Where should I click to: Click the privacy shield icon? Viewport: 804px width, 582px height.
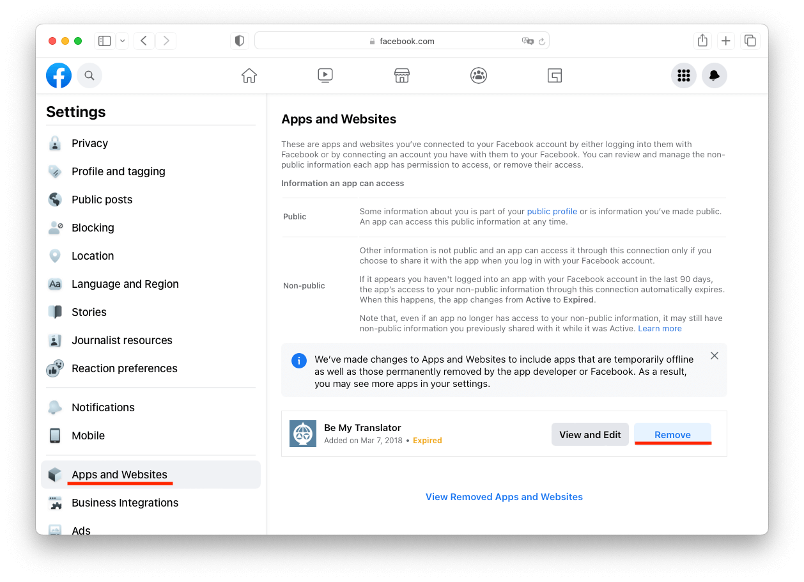(x=240, y=41)
